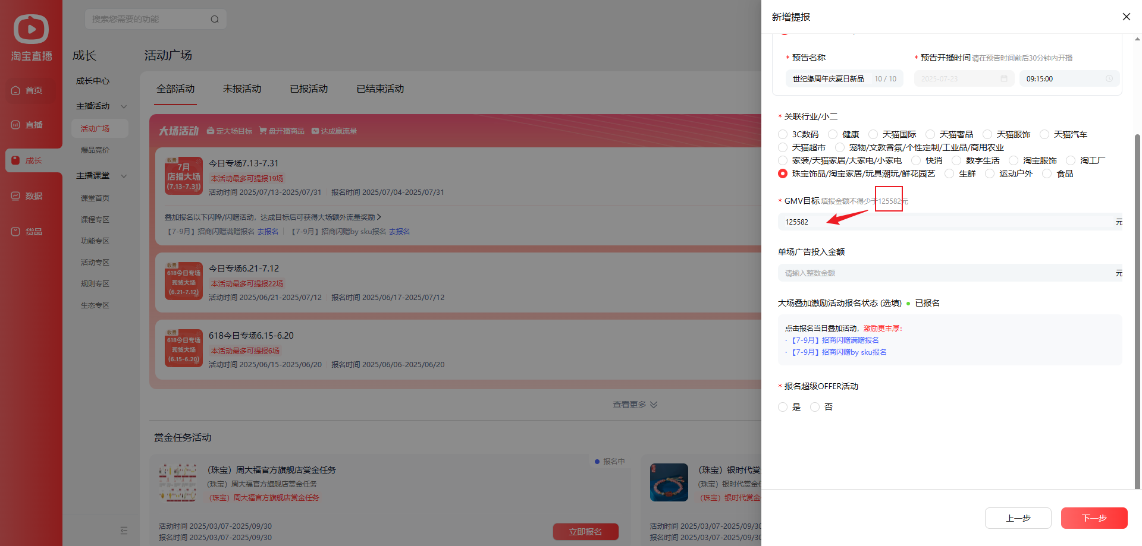Switch to the 已结束活动 tab
Image resolution: width=1142 pixels, height=546 pixels.
pyautogui.click(x=379, y=89)
